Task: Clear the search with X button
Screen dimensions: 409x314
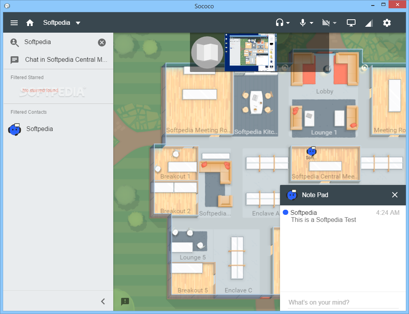Action: click(102, 42)
